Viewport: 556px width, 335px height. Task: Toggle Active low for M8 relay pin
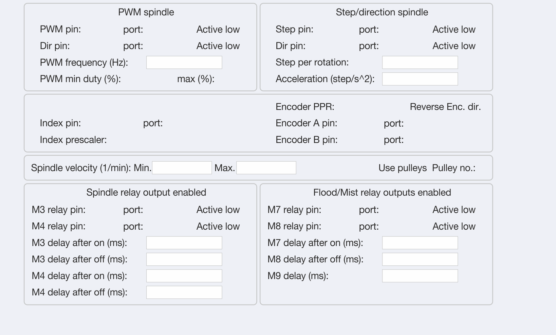[454, 226]
